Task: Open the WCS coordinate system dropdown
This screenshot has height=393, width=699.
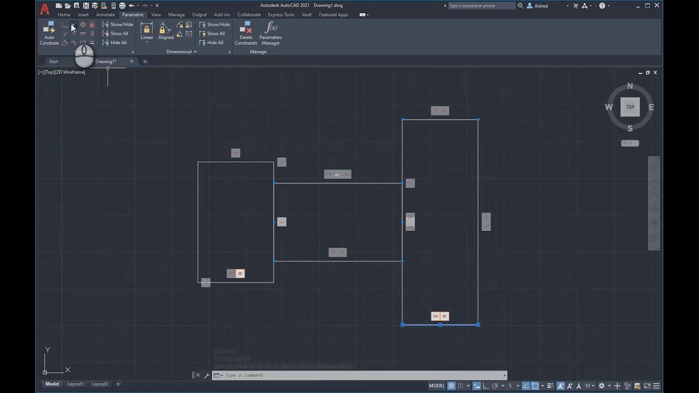Action: pyautogui.click(x=630, y=143)
